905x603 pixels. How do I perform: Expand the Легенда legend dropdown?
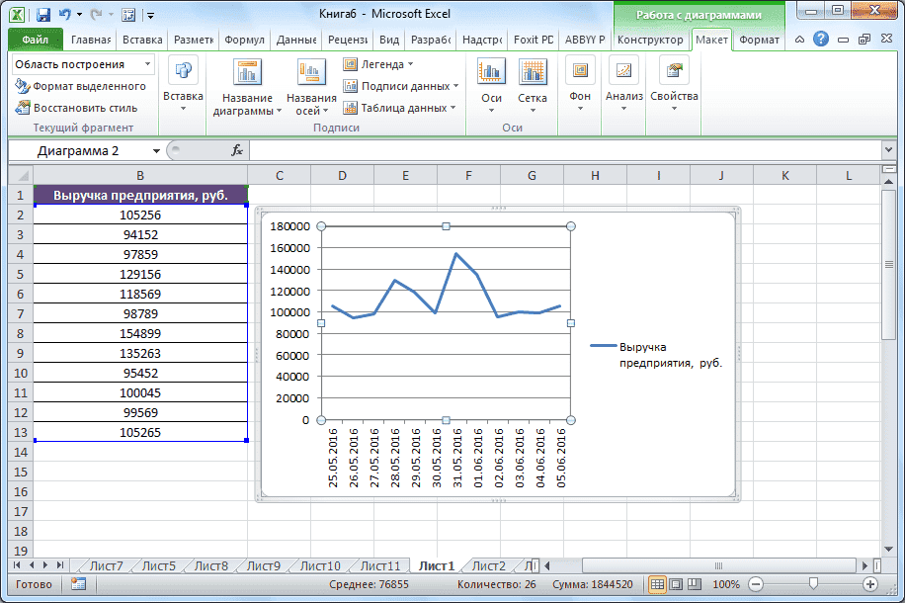(x=379, y=64)
